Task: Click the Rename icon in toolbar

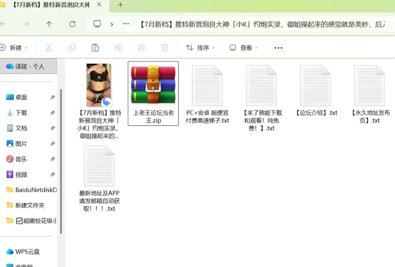Action: click(118, 48)
